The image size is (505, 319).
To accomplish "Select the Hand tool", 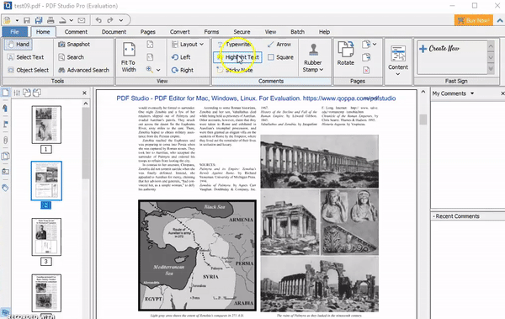I will tap(19, 44).
